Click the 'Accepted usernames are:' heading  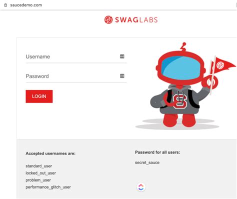tap(50, 153)
